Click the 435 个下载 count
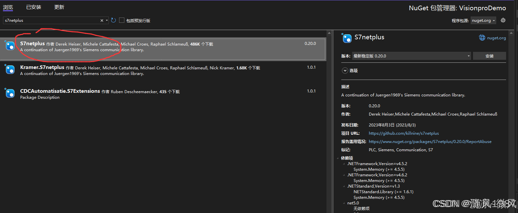Viewport: 518px width, 213px height. [169, 92]
